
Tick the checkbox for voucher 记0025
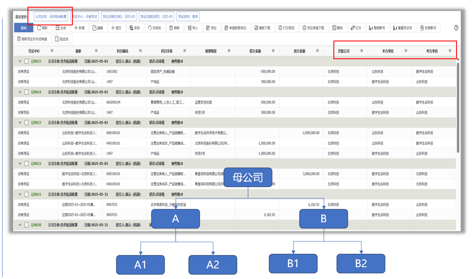pos(26,61)
